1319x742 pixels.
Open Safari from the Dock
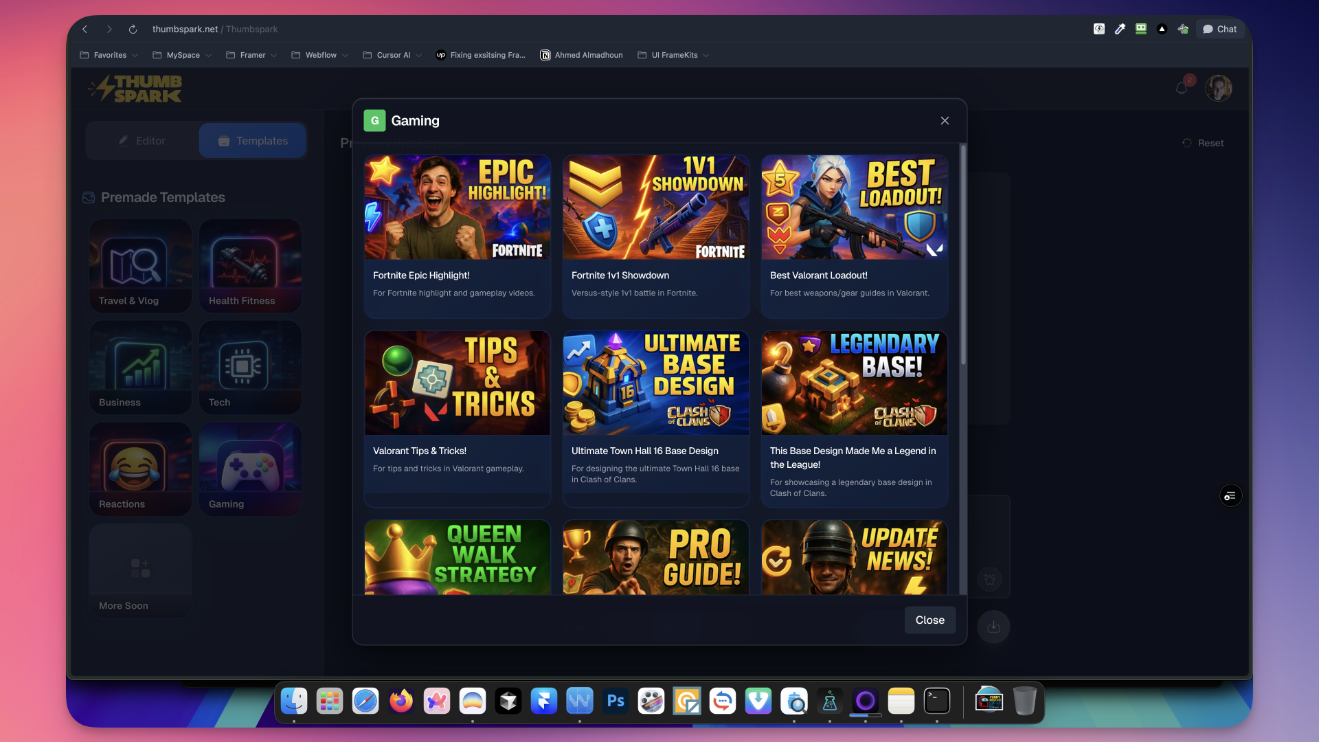[365, 701]
